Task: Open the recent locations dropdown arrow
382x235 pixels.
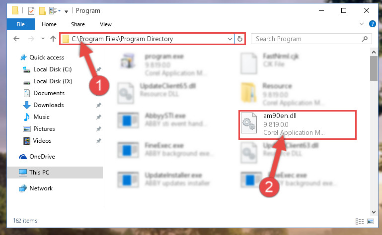Action: pos(43,39)
